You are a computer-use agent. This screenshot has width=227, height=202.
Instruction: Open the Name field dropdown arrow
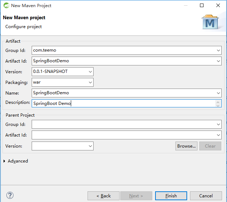click(x=218, y=93)
